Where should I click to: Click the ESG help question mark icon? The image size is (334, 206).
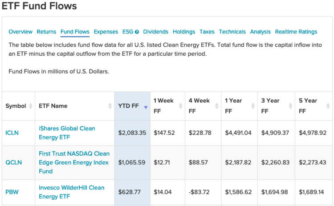[137, 32]
